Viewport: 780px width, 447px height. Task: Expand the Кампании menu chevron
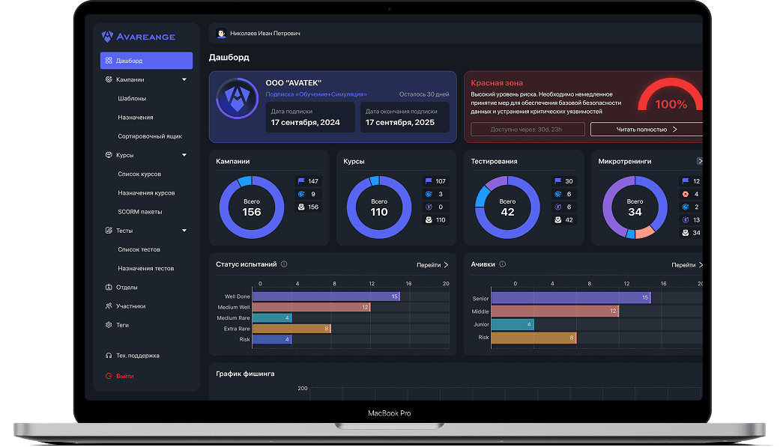point(184,79)
